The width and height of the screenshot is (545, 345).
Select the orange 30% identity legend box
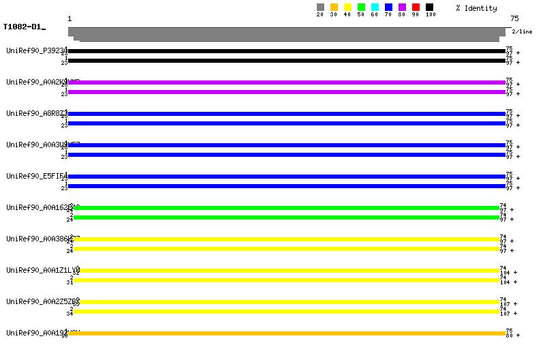click(x=334, y=7)
